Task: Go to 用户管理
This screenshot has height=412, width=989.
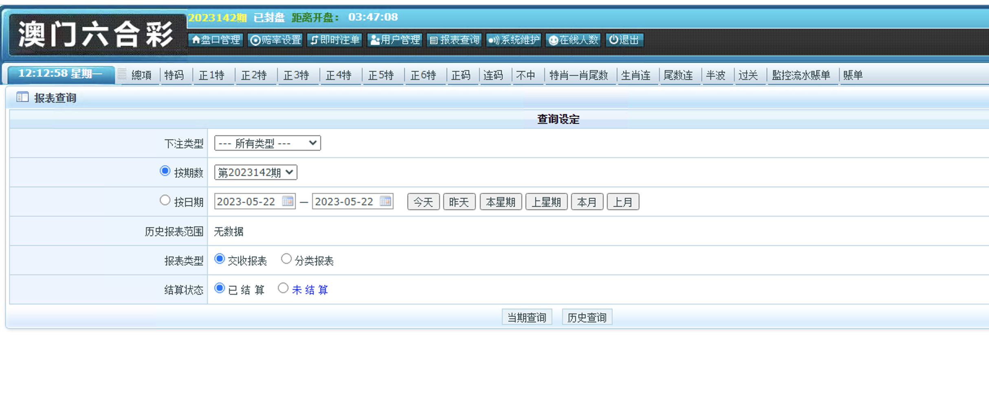Action: click(x=394, y=40)
